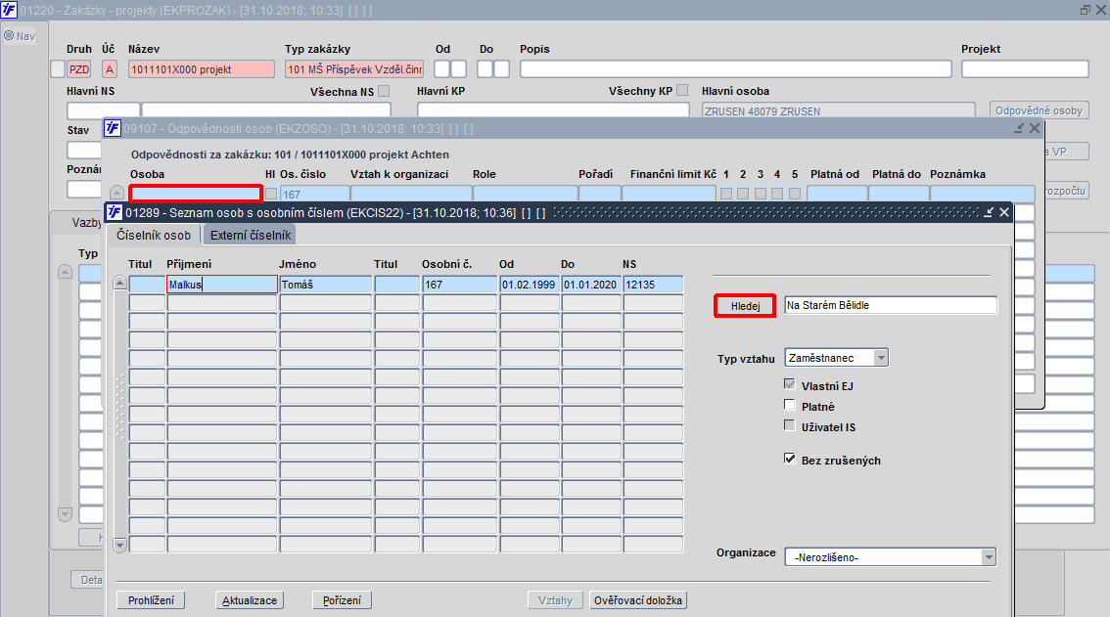Select the Nav radio button
The height and width of the screenshot is (617, 1110).
pyautogui.click(x=9, y=35)
